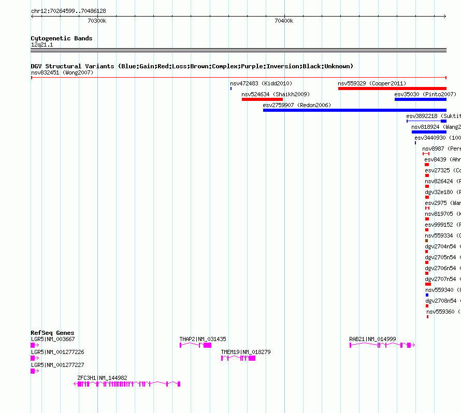Click the THAP2 gene exon structure glyph
Viewport: 461px width, 413px height.
tap(195, 345)
